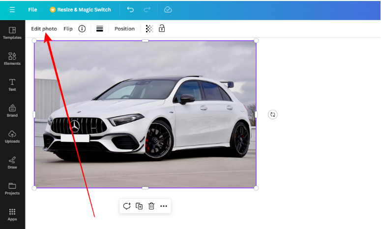Delete the selected image

(x=151, y=206)
